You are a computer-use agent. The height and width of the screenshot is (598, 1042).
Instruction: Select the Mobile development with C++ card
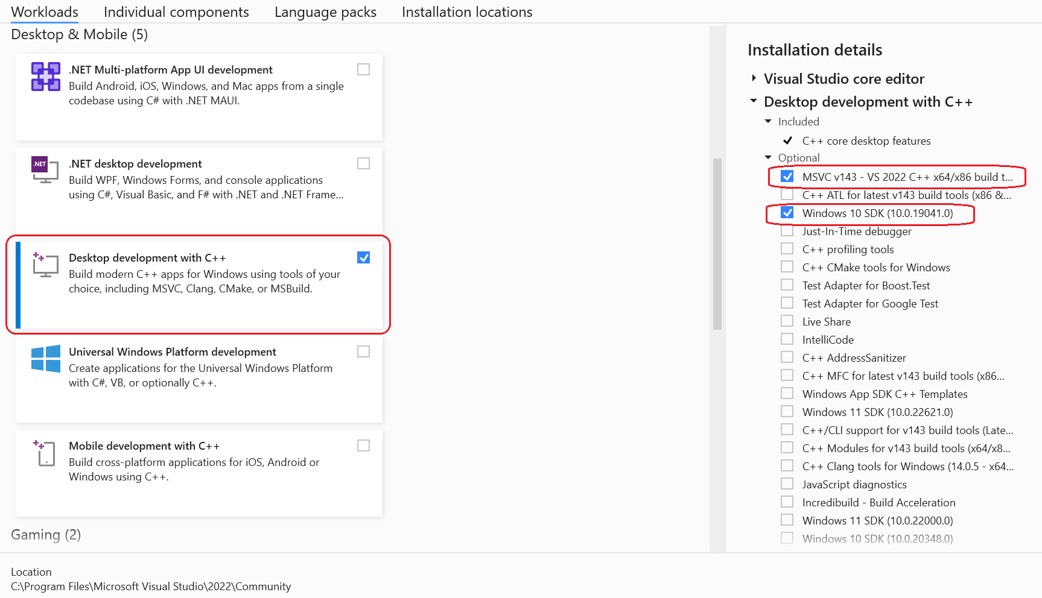(199, 473)
